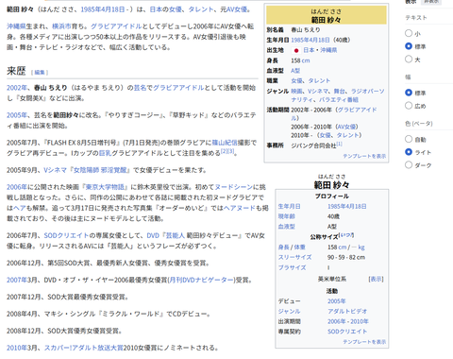
Task: Open the バラエティ番組 link in the infobox
Action: point(339,100)
